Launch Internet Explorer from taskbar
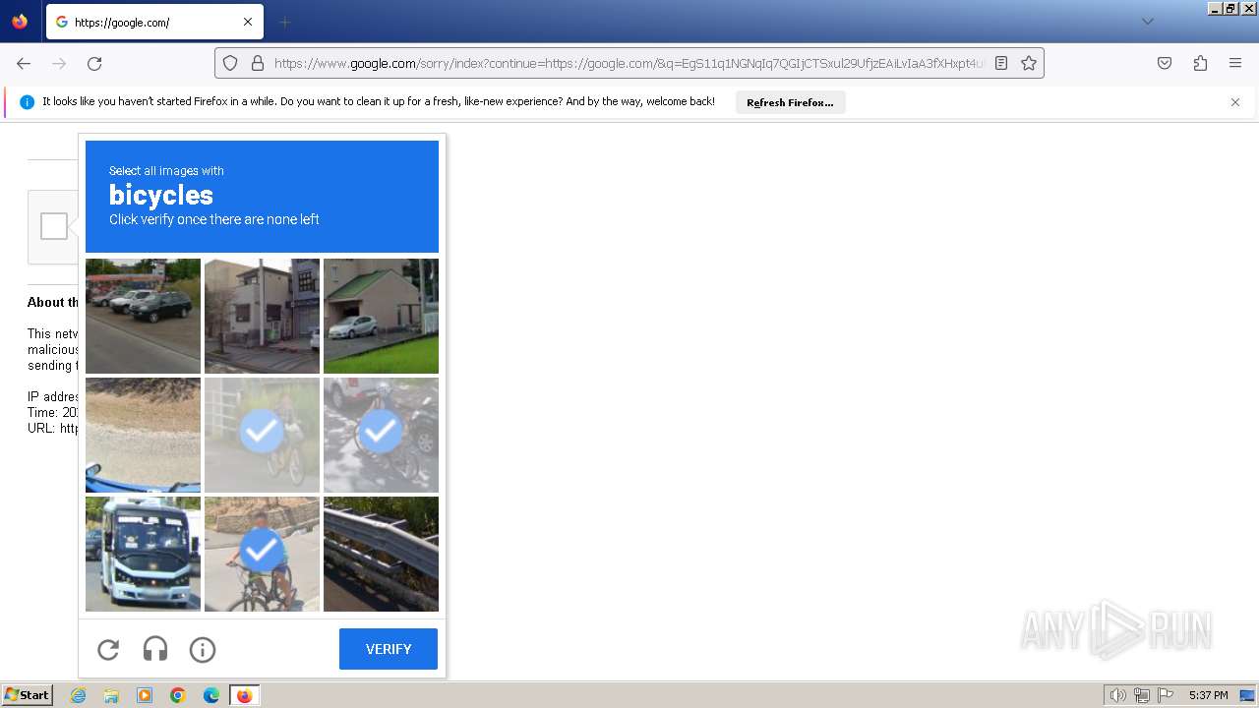 [x=79, y=695]
